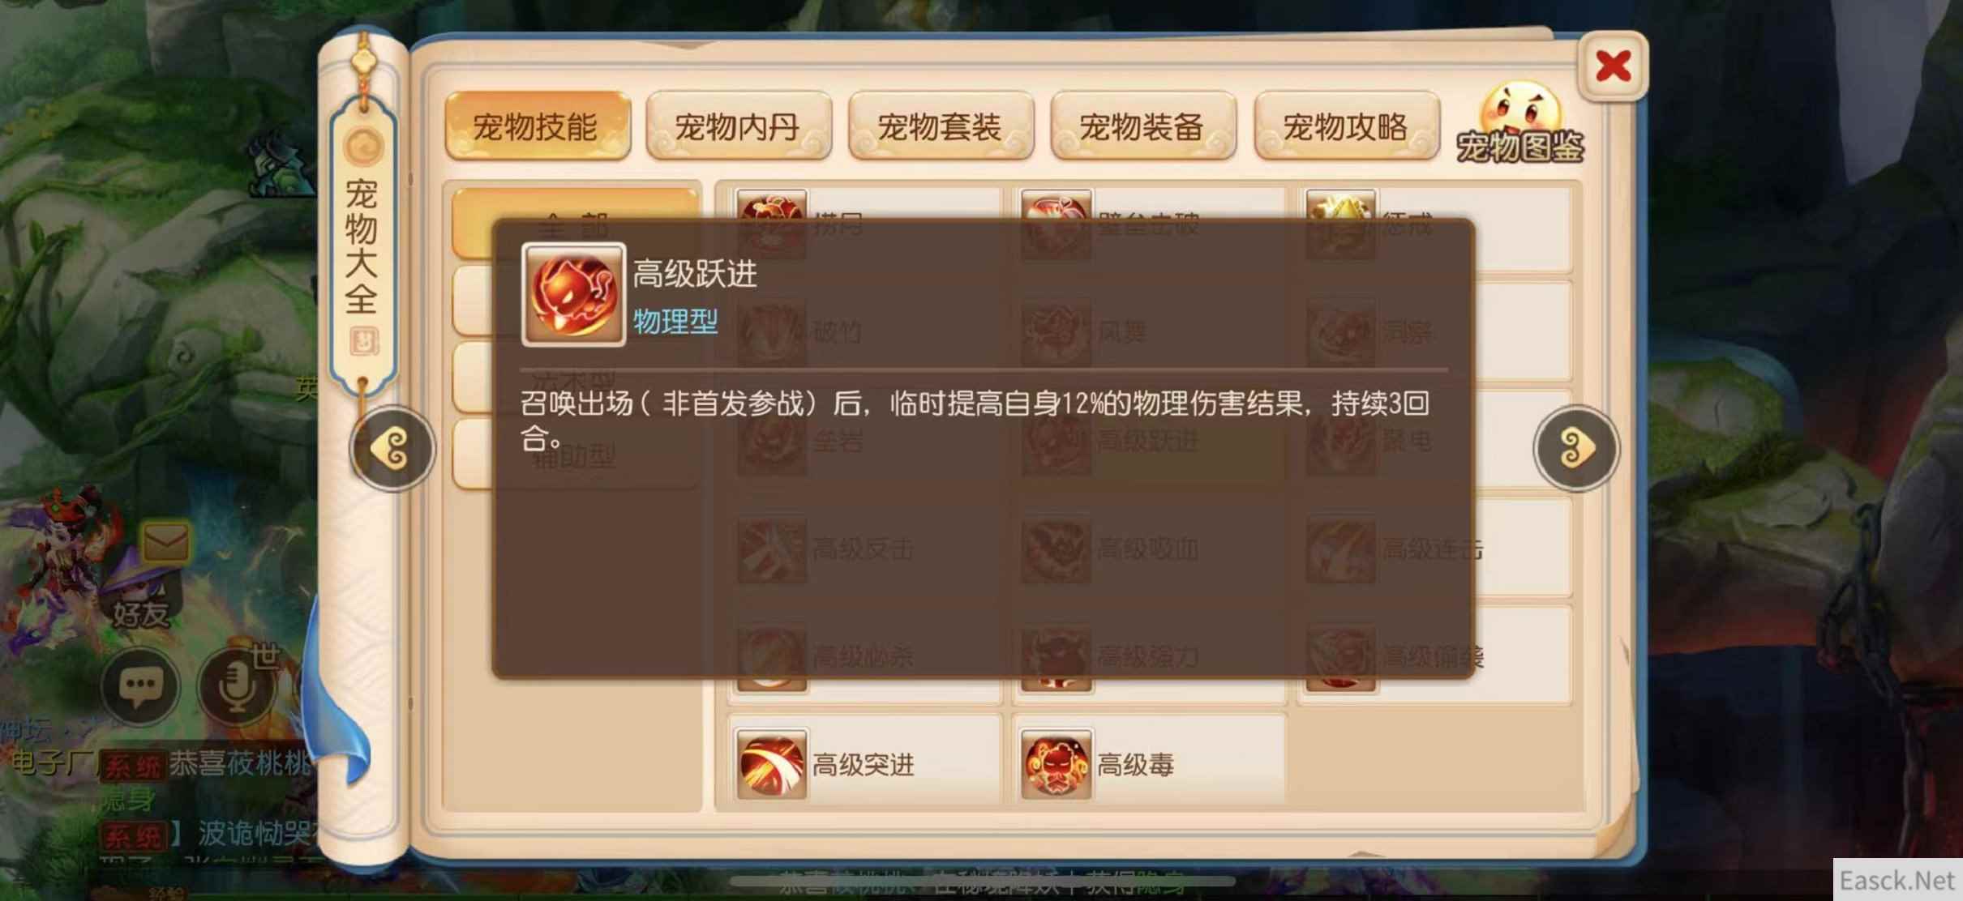Image resolution: width=1963 pixels, height=901 pixels.
Task: Click the 高级反击 skill entry
Action: point(865,549)
